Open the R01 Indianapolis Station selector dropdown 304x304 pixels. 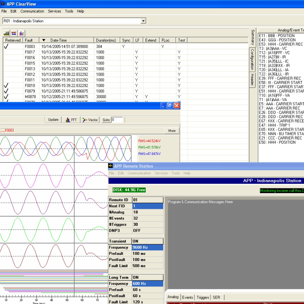pyautogui.click(x=143, y=21)
